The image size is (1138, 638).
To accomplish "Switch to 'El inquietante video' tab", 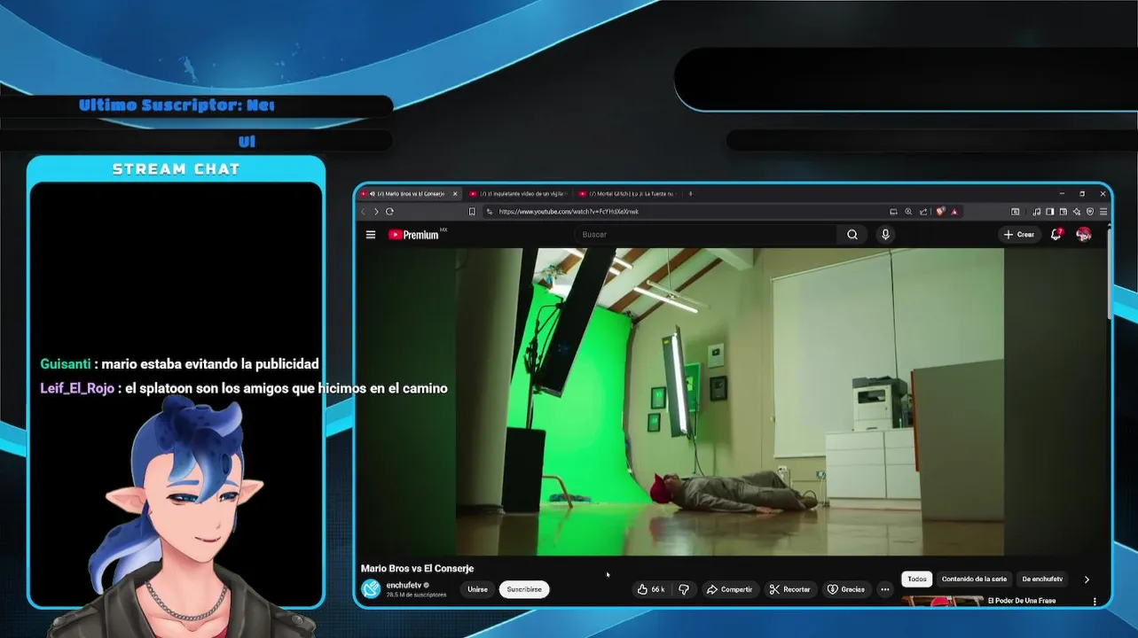I will (x=516, y=193).
